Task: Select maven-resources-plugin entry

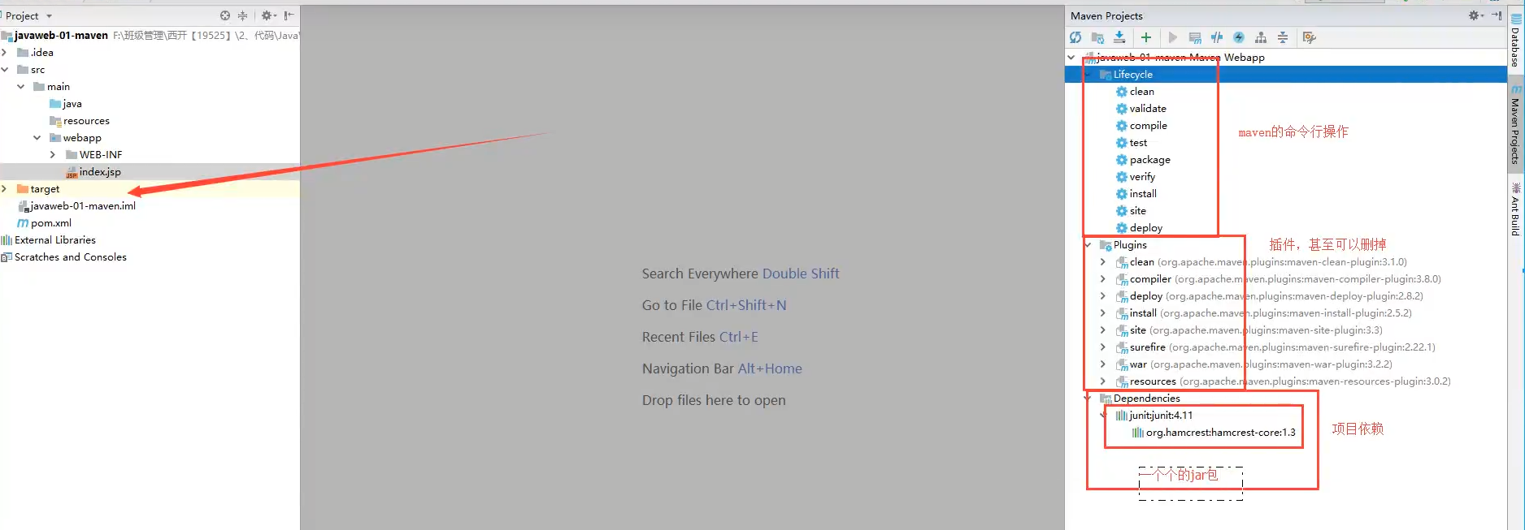Action: coord(1284,381)
